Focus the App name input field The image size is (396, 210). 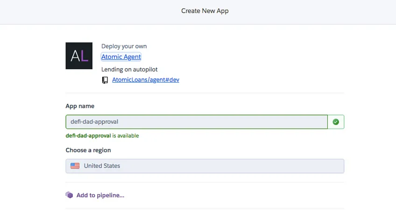click(x=197, y=122)
